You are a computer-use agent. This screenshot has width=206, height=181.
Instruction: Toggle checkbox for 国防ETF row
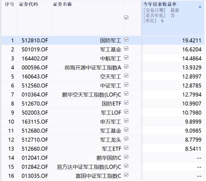pos(126,103)
